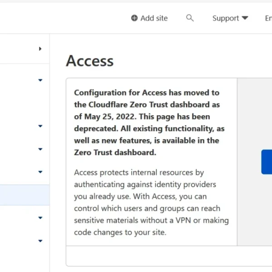Select the highlighted sidebar item

click(24, 195)
